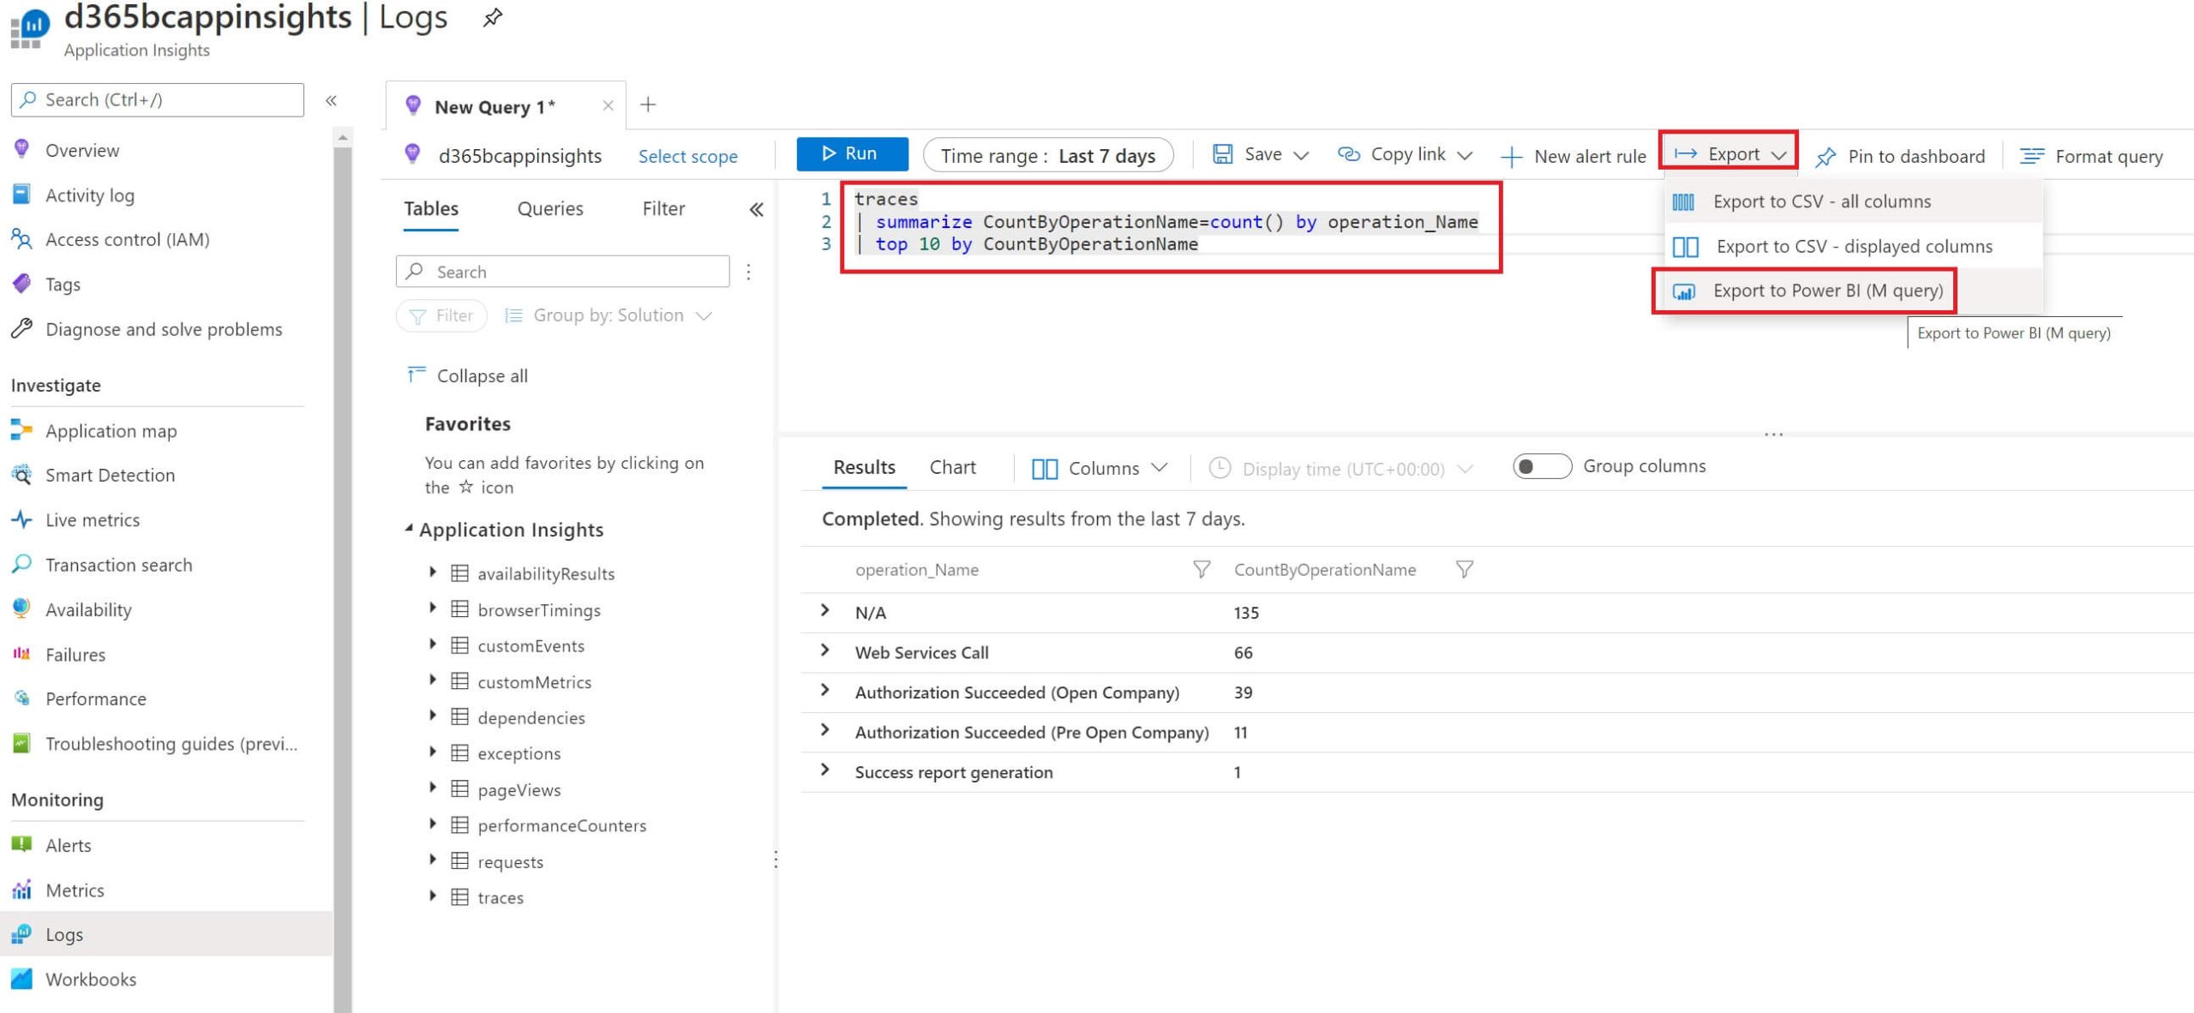Run the query
Viewport: 2194px width, 1013px height.
pos(852,154)
